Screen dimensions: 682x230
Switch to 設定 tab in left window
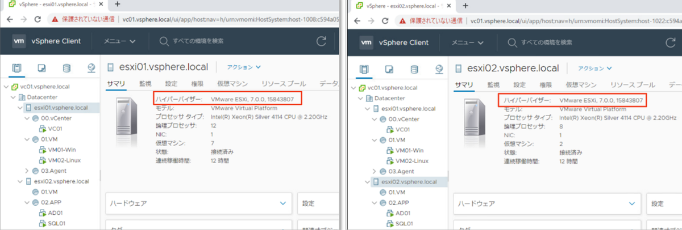pyautogui.click(x=171, y=83)
